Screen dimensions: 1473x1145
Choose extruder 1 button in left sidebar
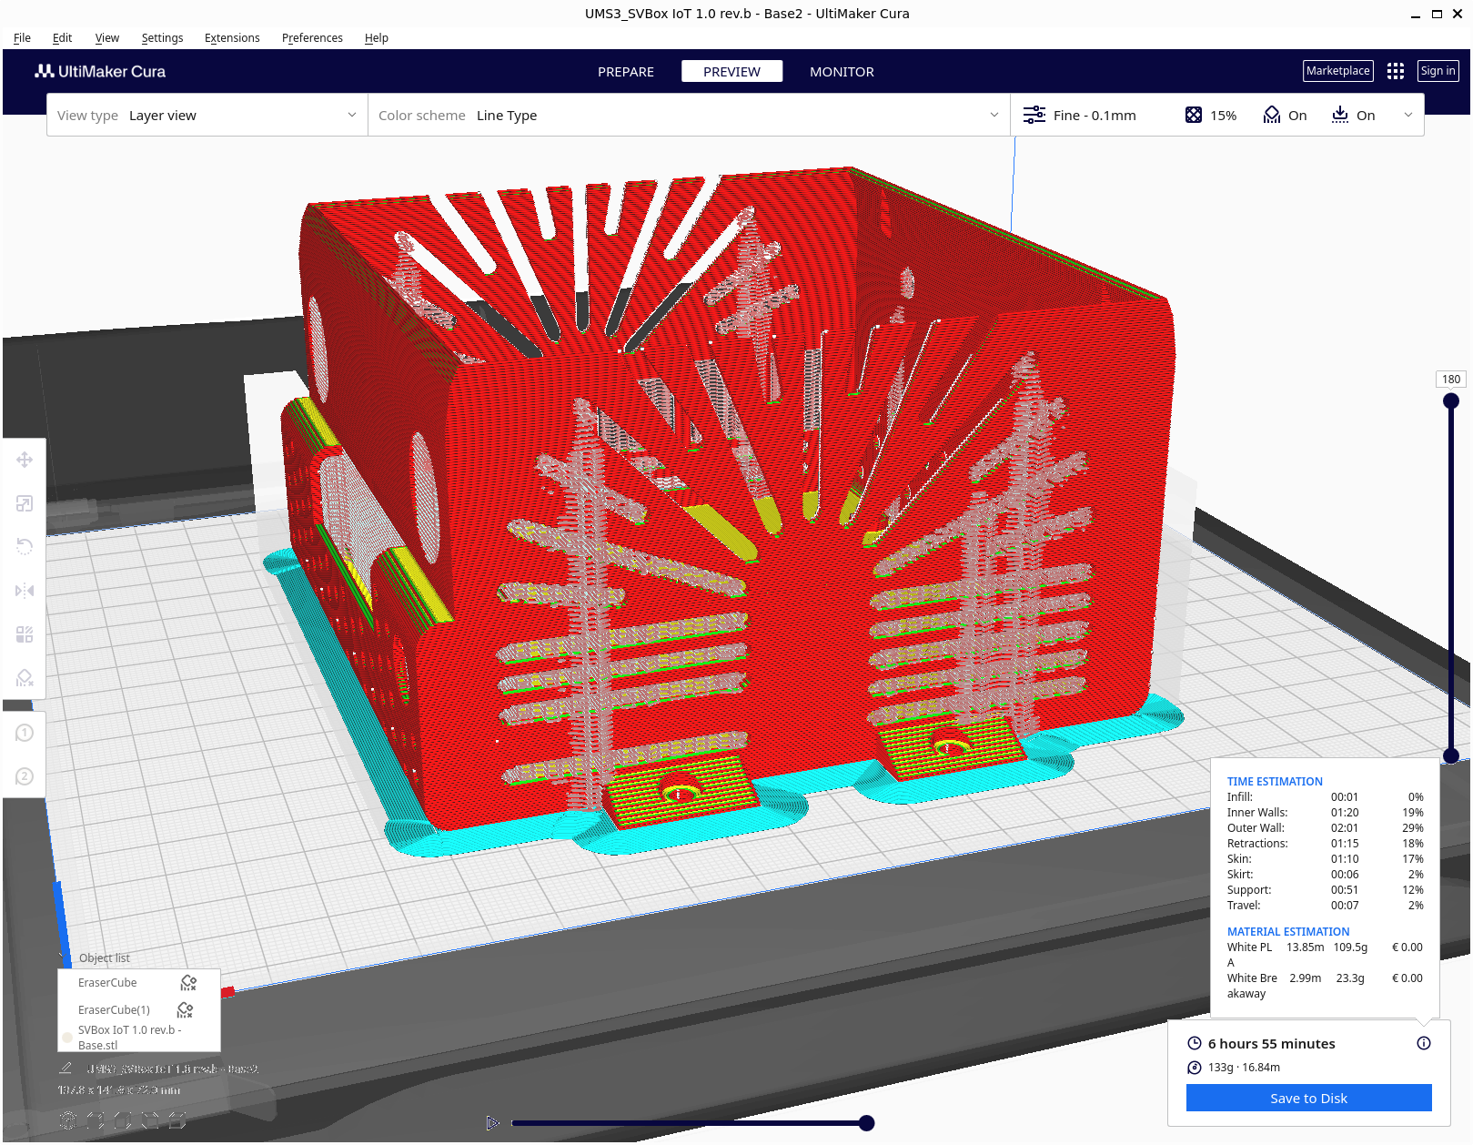25,733
